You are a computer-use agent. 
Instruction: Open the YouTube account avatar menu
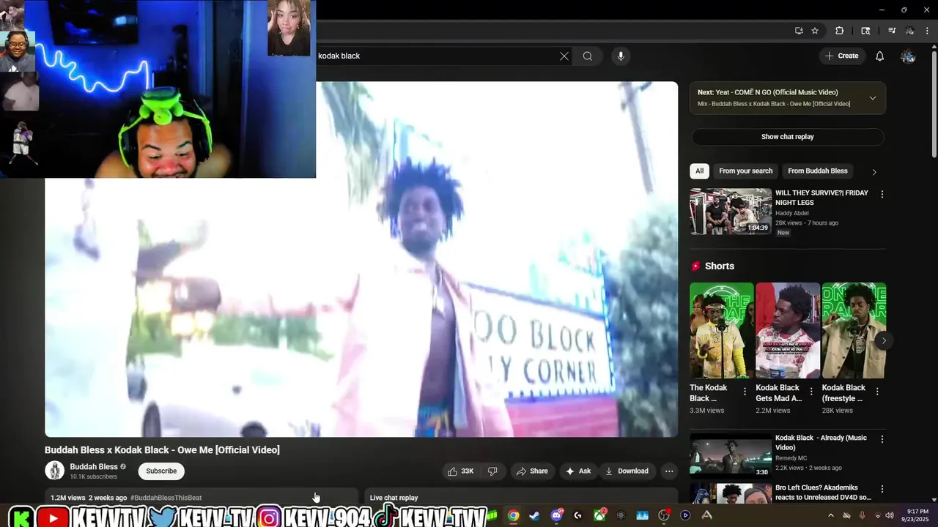coord(908,56)
